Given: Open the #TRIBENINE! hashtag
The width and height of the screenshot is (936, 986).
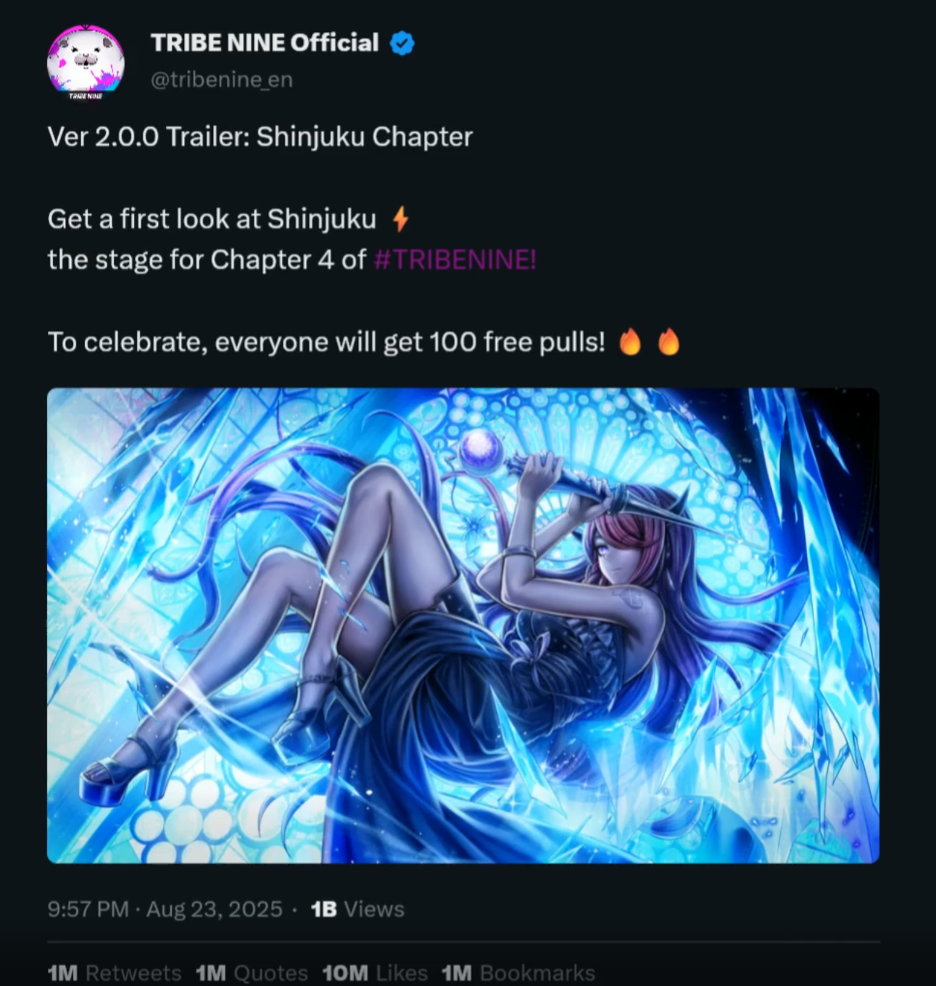Looking at the screenshot, I should coord(455,260).
